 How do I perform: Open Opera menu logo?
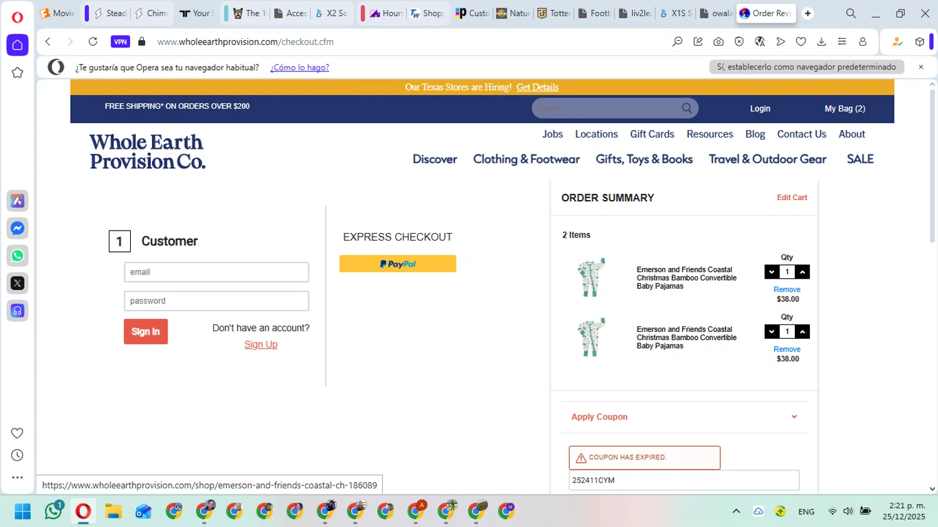[x=18, y=17]
